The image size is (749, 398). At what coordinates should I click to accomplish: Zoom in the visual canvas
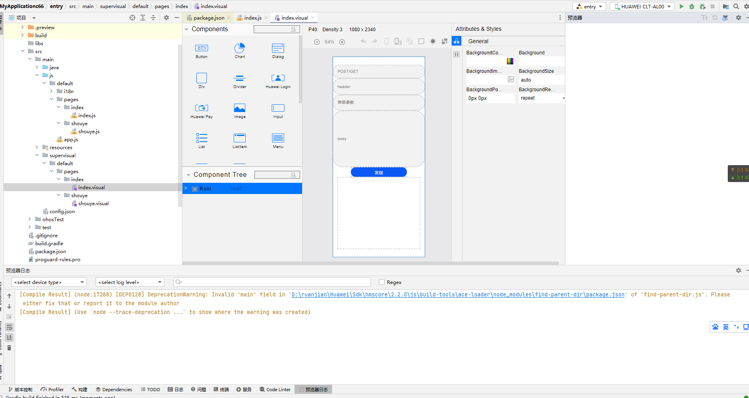[342, 42]
